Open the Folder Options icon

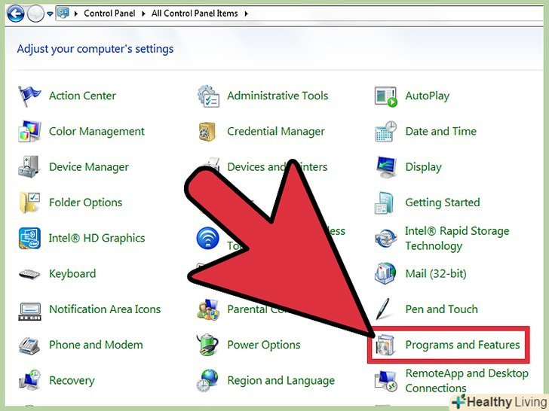point(29,202)
